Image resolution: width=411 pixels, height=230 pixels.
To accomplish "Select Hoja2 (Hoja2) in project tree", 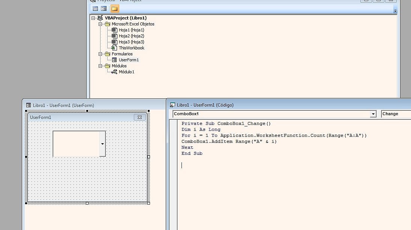I will click(x=131, y=36).
